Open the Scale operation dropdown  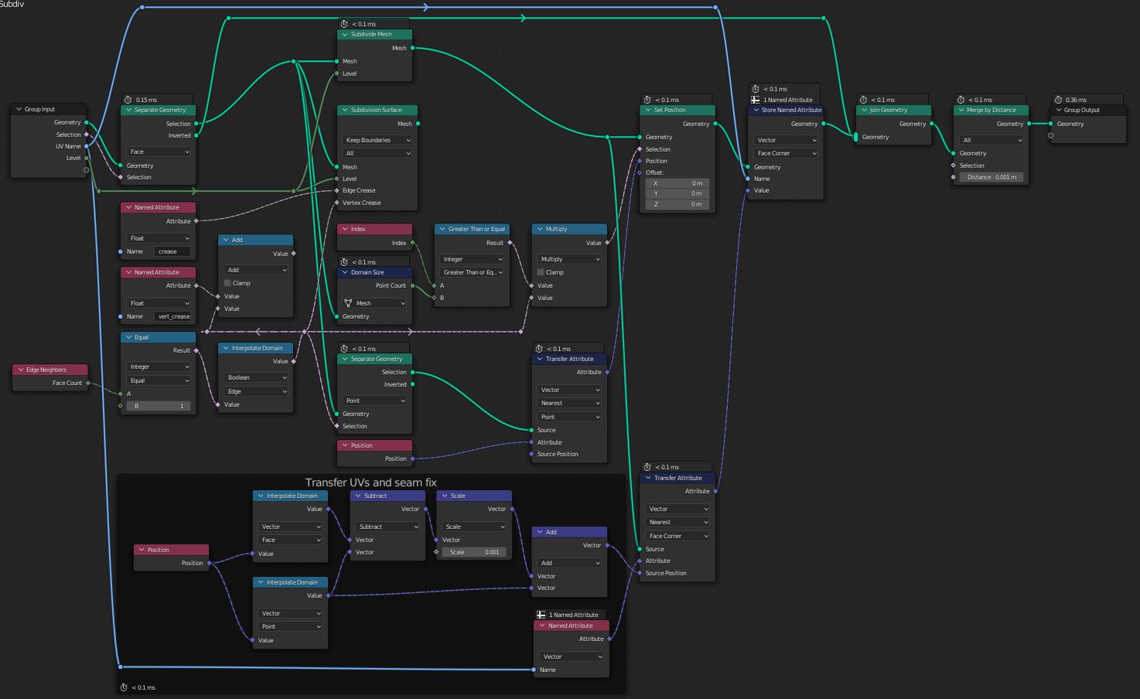(x=474, y=527)
